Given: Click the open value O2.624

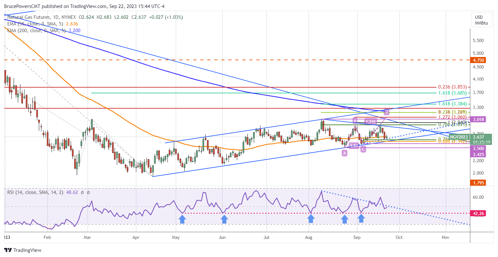Looking at the screenshot, I should point(87,17).
